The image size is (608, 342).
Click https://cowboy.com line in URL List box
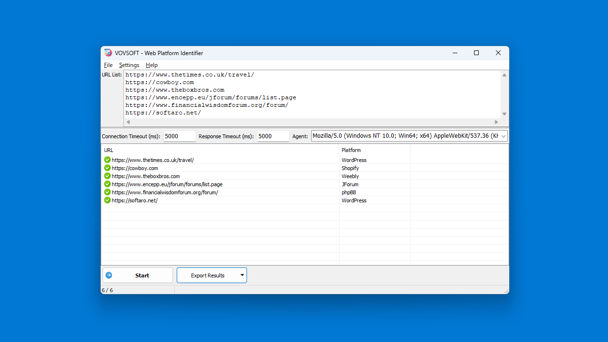click(x=160, y=82)
